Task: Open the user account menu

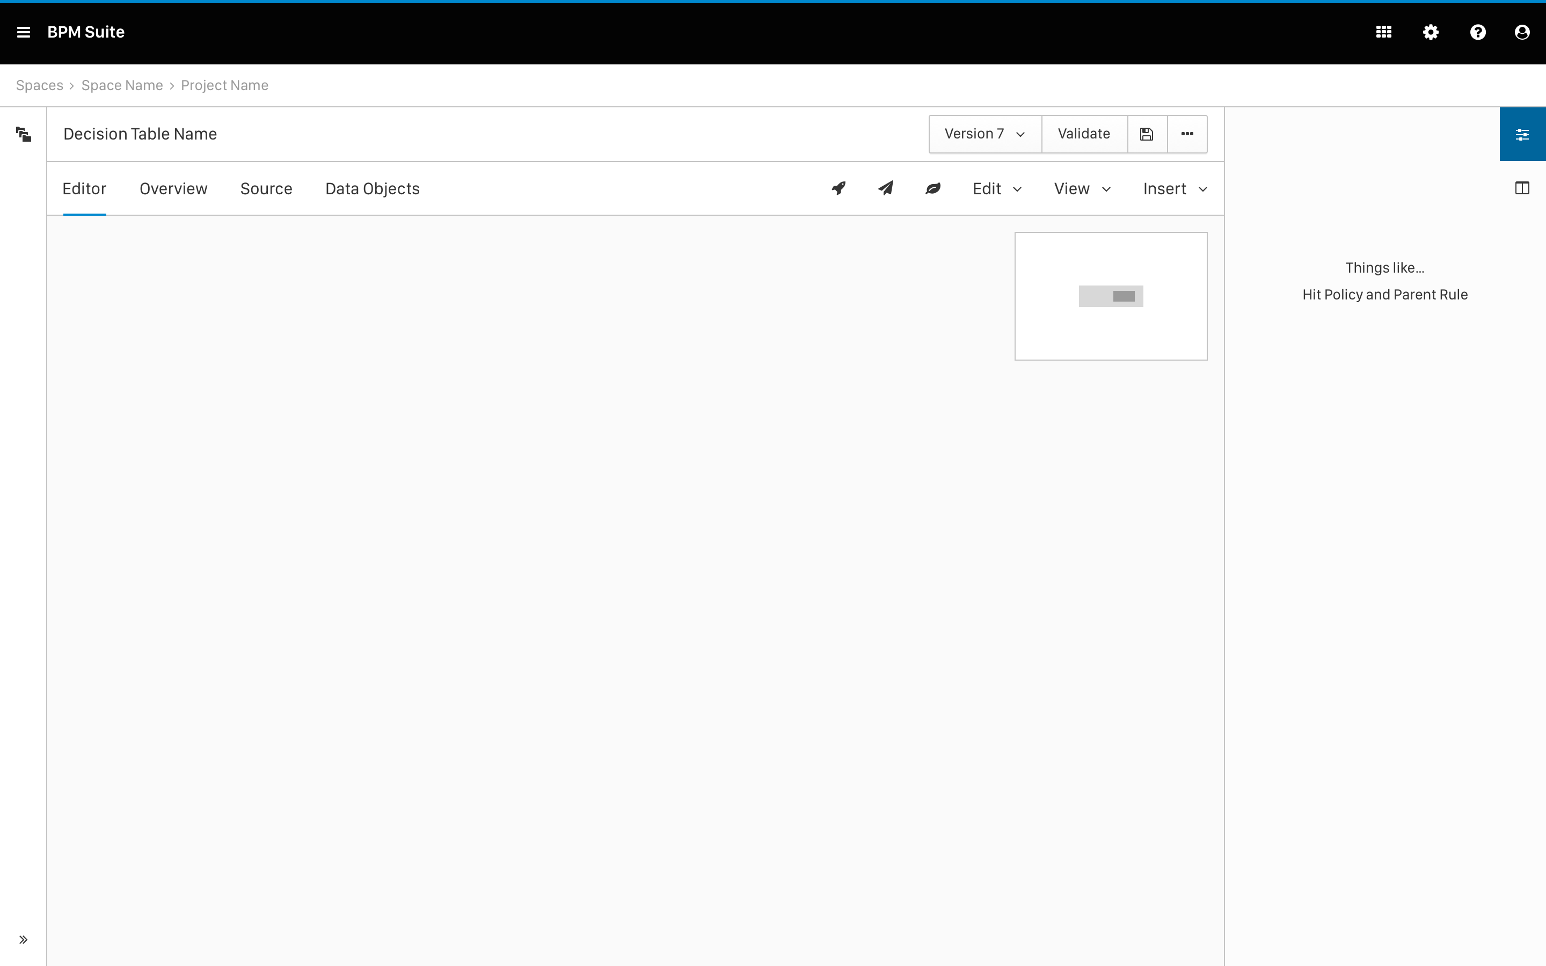Action: pyautogui.click(x=1522, y=32)
